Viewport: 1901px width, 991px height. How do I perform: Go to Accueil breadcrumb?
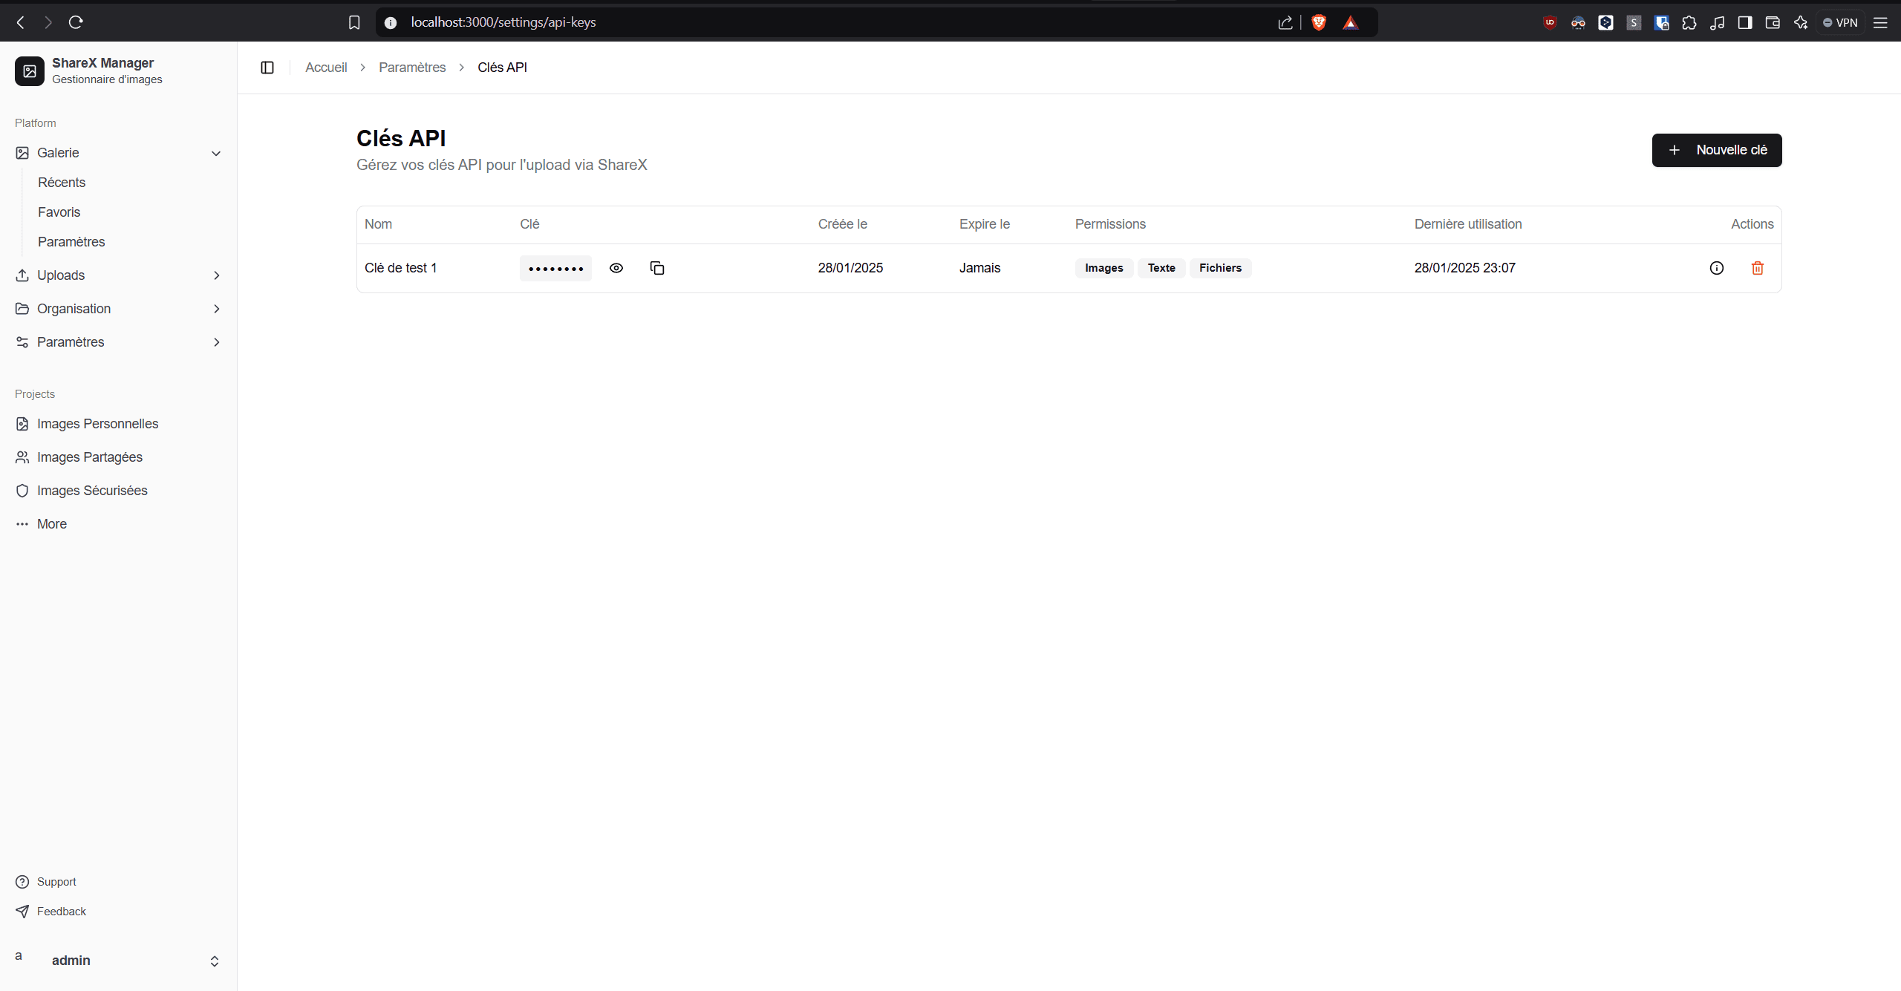click(x=326, y=68)
